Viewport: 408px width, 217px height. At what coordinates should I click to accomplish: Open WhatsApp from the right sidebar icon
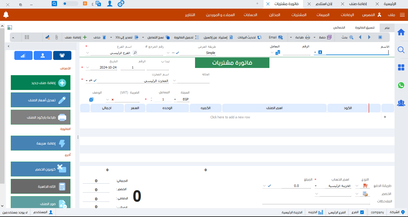(x=401, y=86)
